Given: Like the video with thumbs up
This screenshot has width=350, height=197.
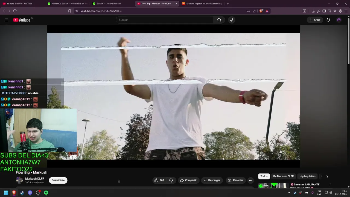Looking at the screenshot, I should pos(159,180).
